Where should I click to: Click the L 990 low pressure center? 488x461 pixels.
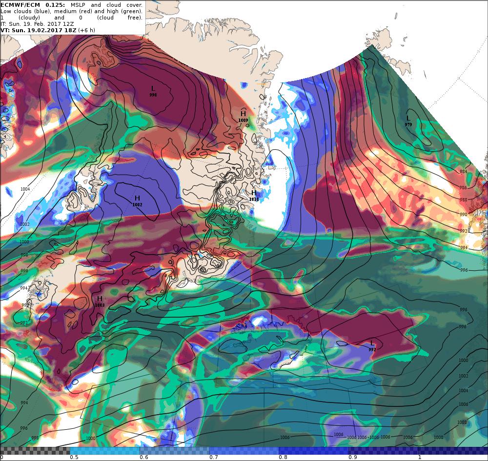[153, 91]
